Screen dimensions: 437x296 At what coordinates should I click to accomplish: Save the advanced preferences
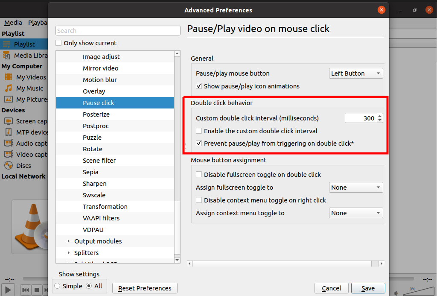click(x=368, y=288)
